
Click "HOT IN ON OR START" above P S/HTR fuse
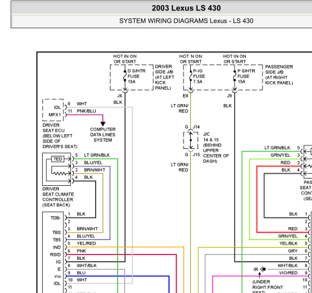[235, 59]
